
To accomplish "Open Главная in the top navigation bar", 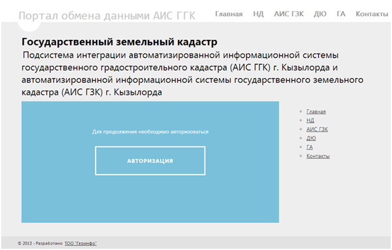I will (228, 14).
